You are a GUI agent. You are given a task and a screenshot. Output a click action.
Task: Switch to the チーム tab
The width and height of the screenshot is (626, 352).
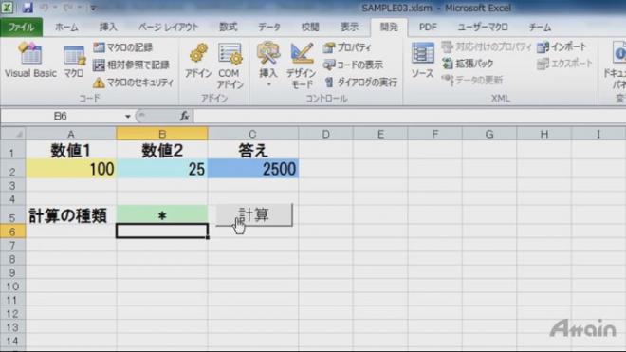pyautogui.click(x=540, y=28)
